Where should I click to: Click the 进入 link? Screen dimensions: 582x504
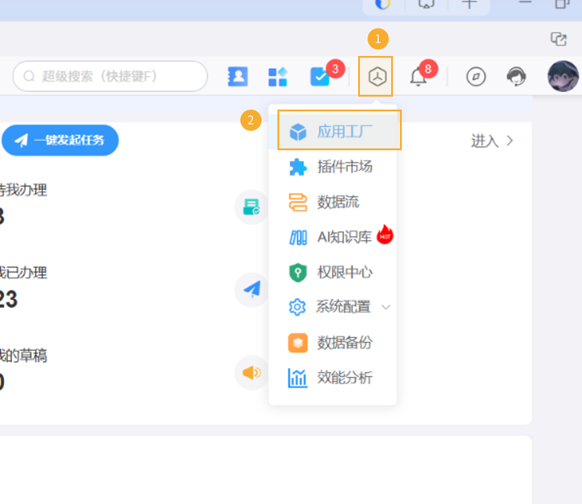pos(492,141)
